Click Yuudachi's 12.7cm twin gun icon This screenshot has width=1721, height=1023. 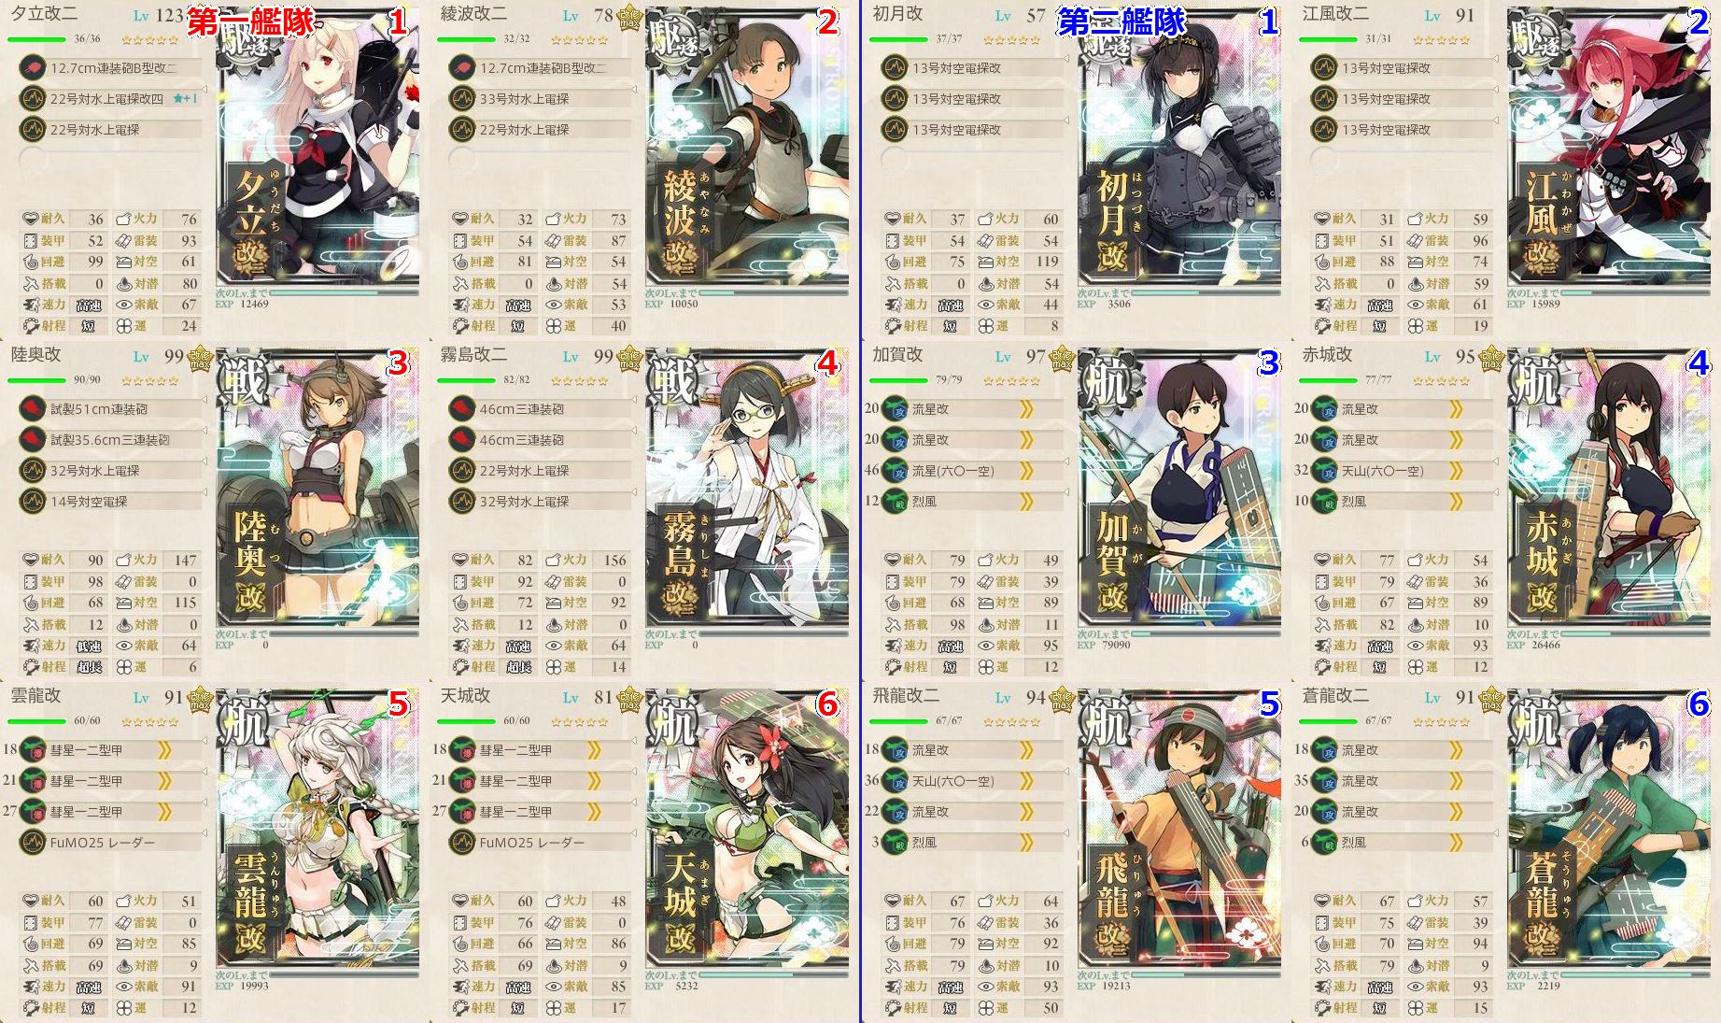coord(33,68)
